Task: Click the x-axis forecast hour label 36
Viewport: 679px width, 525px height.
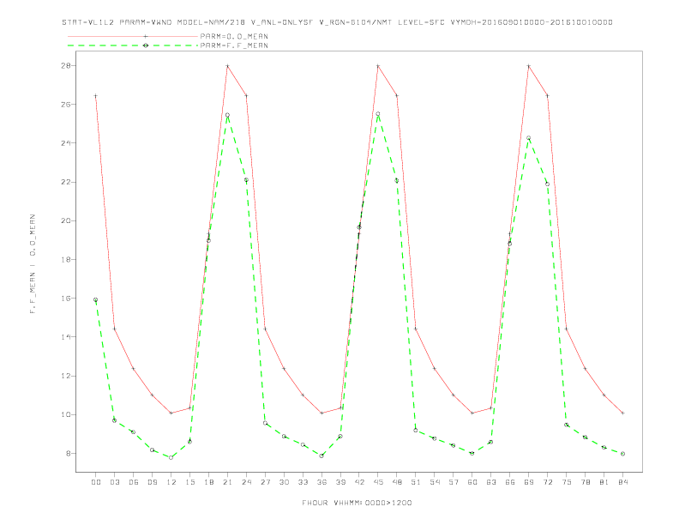Action: click(321, 482)
